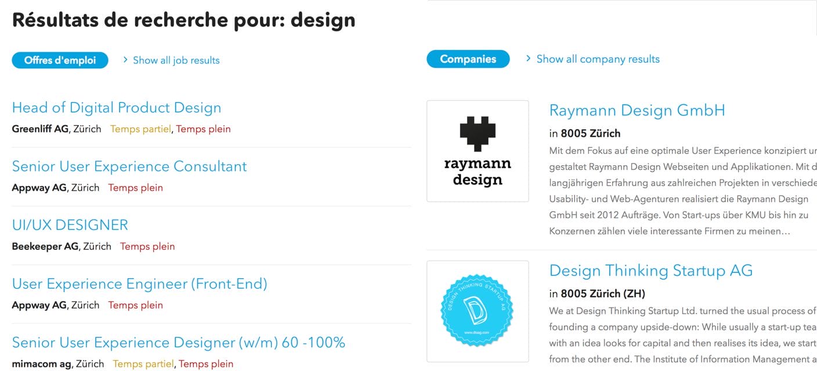Select the Offres d'emploi filter pill
Screen dimensions: 817x371
[x=60, y=60]
